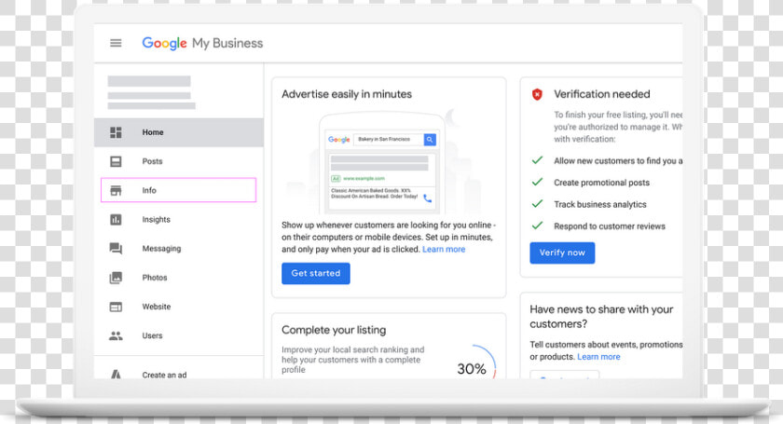Click the Create an ad icon
The height and width of the screenshot is (424, 783).
tap(116, 374)
